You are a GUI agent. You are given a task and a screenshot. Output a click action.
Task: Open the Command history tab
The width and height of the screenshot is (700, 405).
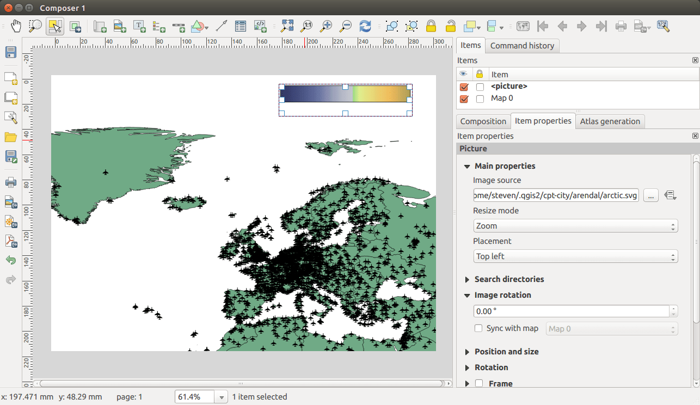[x=522, y=46]
